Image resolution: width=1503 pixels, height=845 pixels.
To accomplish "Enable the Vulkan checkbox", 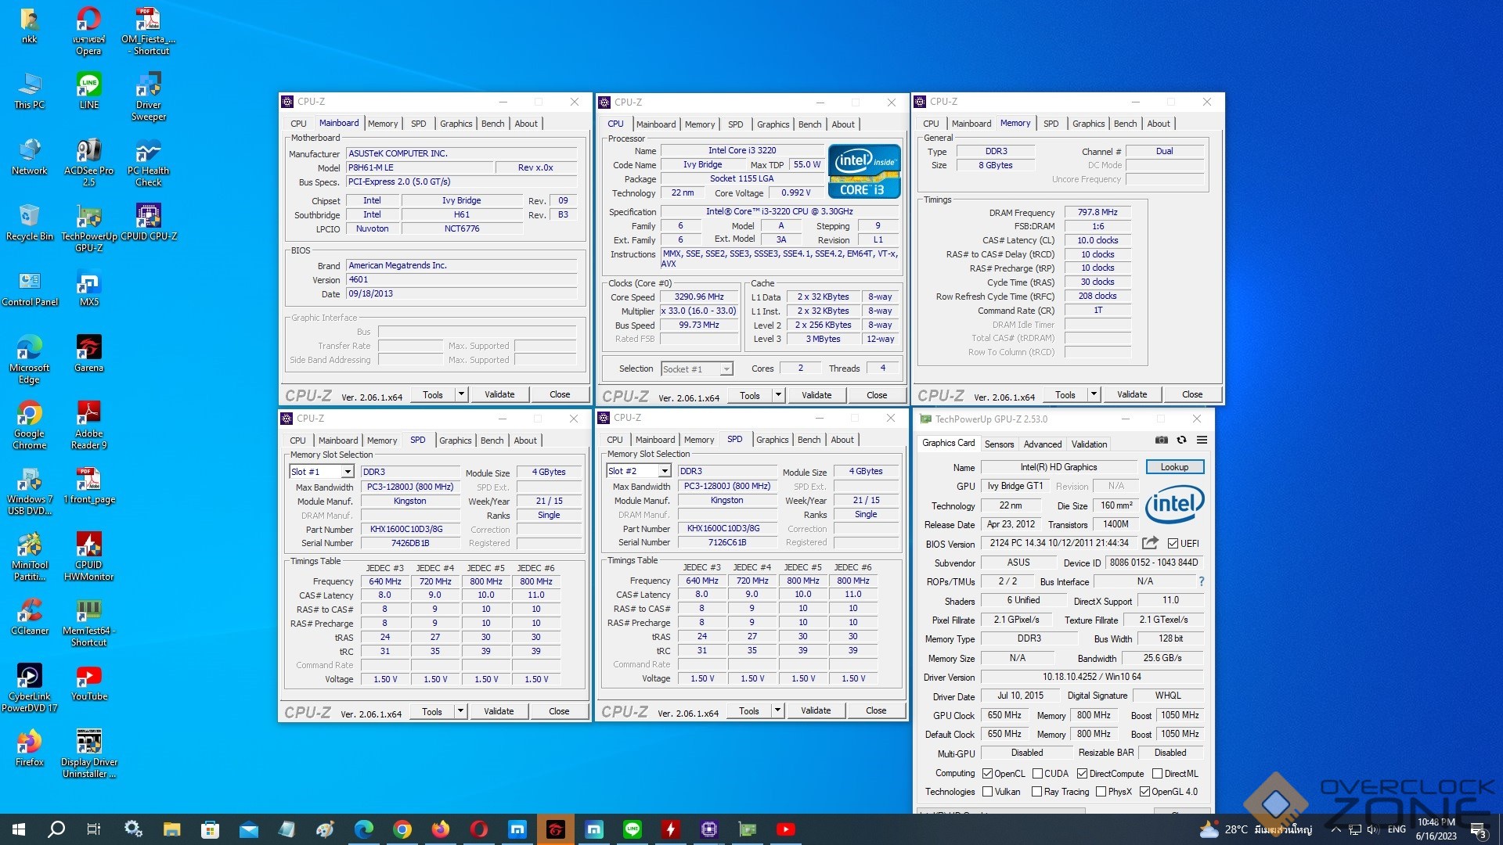I will pyautogui.click(x=988, y=792).
